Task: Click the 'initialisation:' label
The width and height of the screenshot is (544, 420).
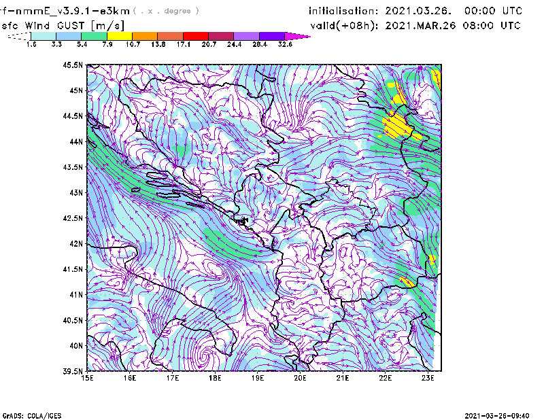Action: click(343, 11)
